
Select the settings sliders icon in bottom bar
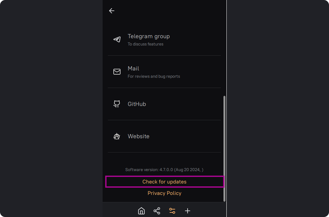[x=172, y=211]
